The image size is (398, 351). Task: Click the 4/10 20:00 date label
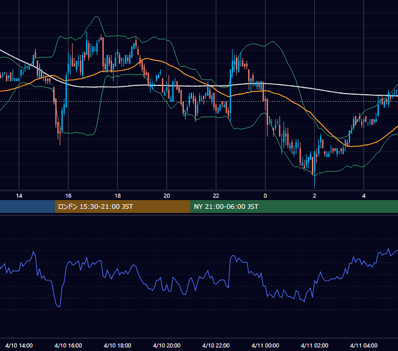pos(167,346)
